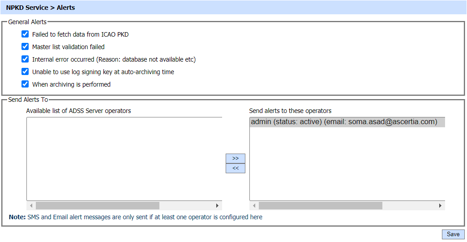The height and width of the screenshot is (242, 467).
Task: Click horizontal scrollbar thumb under 'Send alerts to' list
Action: (320, 206)
